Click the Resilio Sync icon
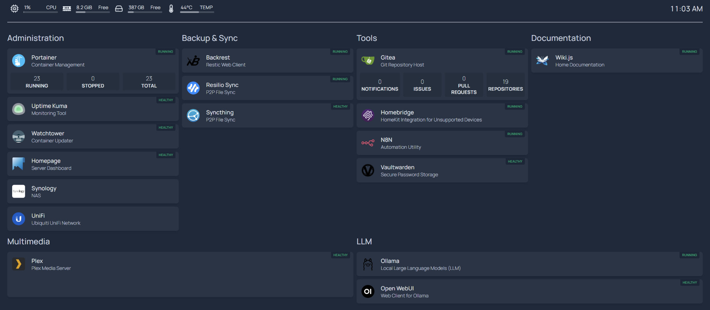This screenshot has height=310, width=710. coord(193,88)
